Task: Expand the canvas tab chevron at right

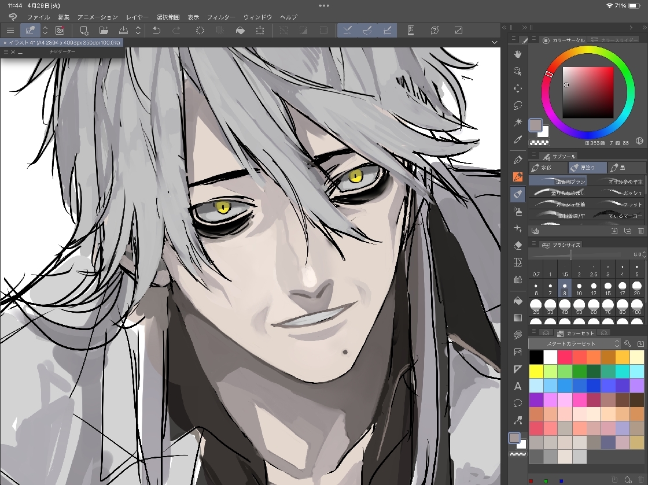Action: click(x=494, y=42)
